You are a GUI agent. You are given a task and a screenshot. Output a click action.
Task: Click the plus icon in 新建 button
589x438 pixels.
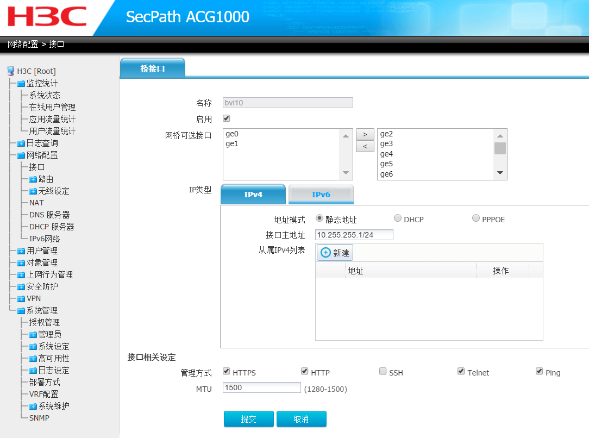(x=325, y=253)
